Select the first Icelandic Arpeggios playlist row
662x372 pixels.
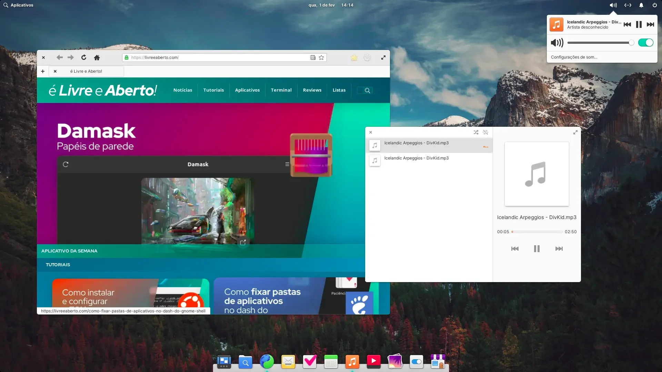[429, 145]
